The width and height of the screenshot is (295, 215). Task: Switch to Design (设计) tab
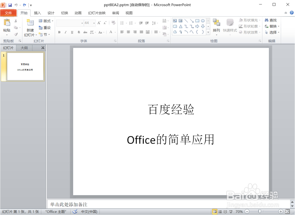click(x=51, y=13)
